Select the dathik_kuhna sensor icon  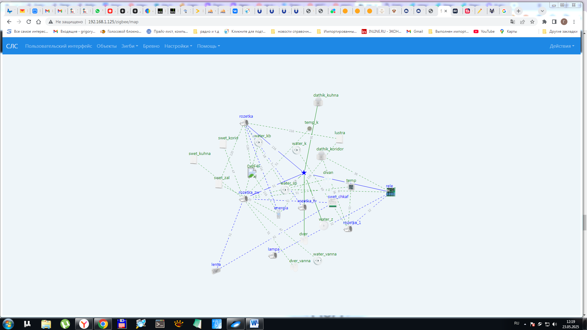318,102
